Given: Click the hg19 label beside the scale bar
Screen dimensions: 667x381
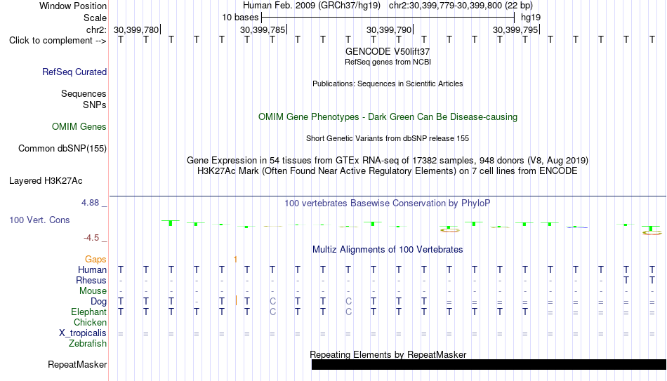Looking at the screenshot, I should point(531,18).
